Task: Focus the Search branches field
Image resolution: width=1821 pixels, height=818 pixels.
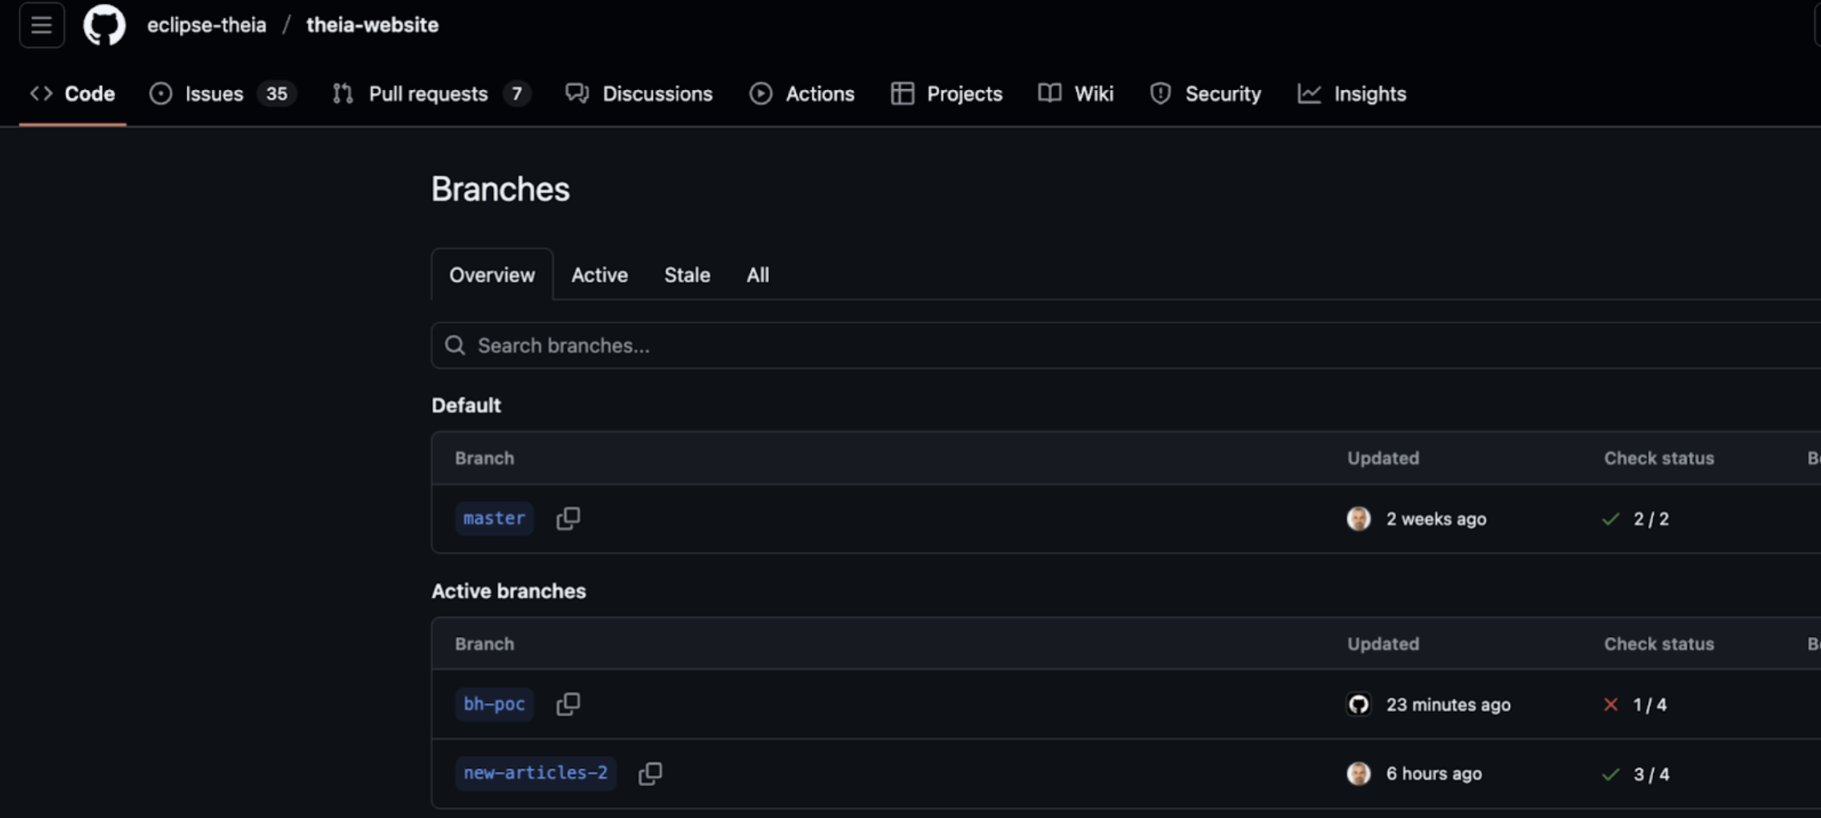Action: point(1095,345)
